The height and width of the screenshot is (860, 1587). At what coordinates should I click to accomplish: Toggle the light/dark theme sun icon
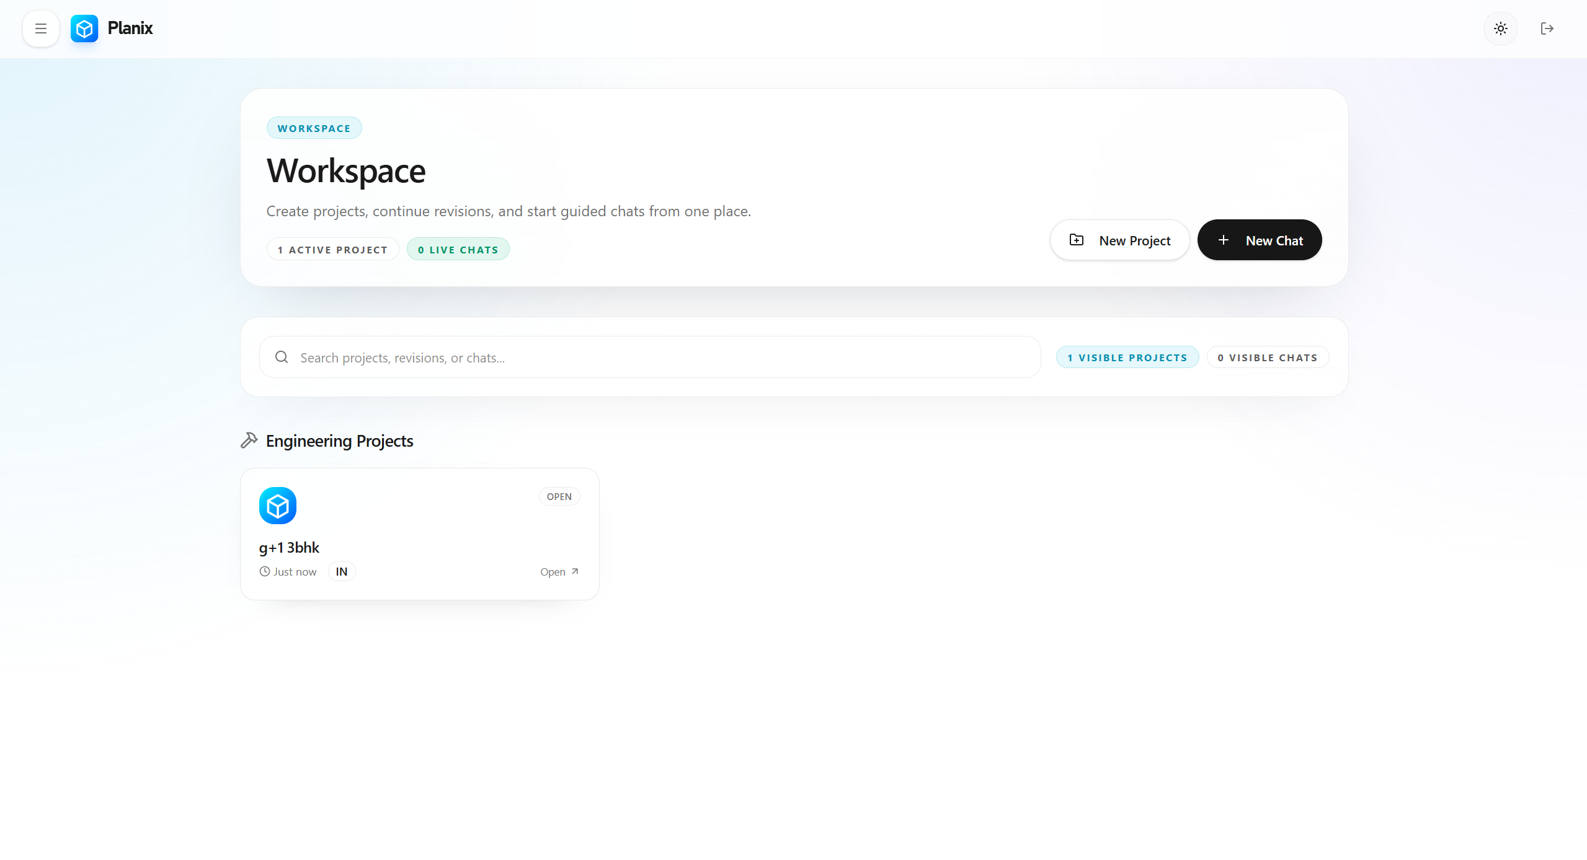click(1500, 29)
